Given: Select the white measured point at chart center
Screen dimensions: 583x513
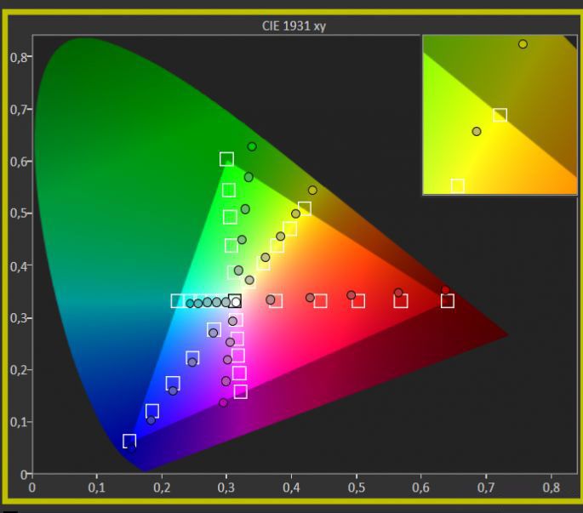Looking at the screenshot, I should click(x=236, y=302).
